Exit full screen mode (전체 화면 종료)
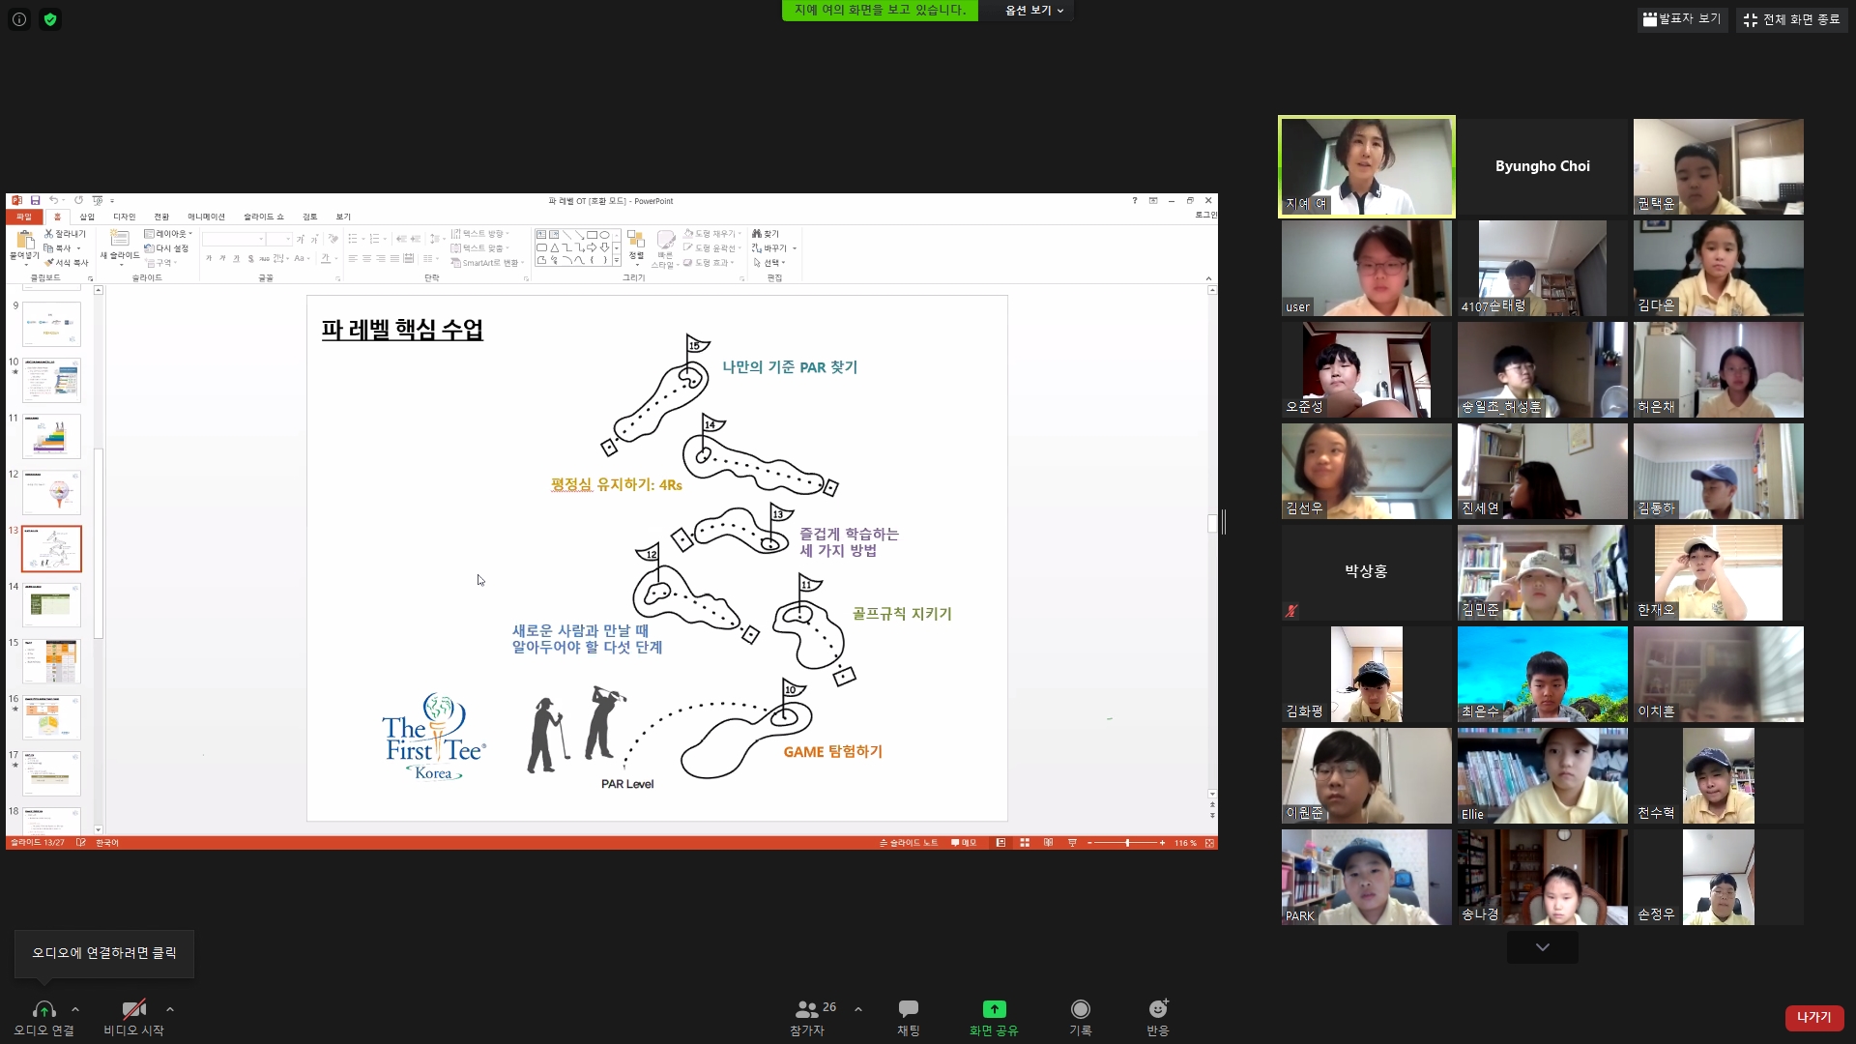Viewport: 1856px width, 1044px height. (x=1792, y=19)
